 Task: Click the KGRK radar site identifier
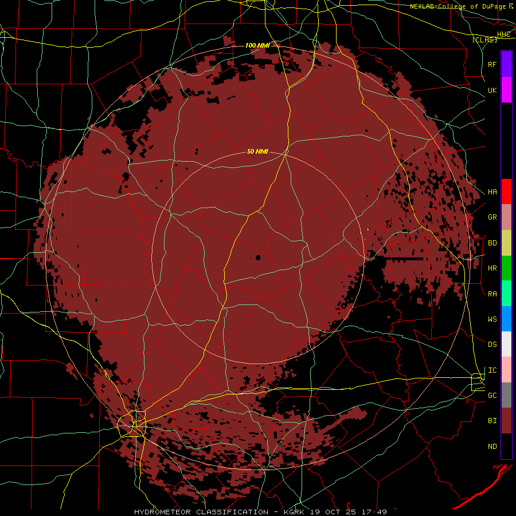pos(295,512)
